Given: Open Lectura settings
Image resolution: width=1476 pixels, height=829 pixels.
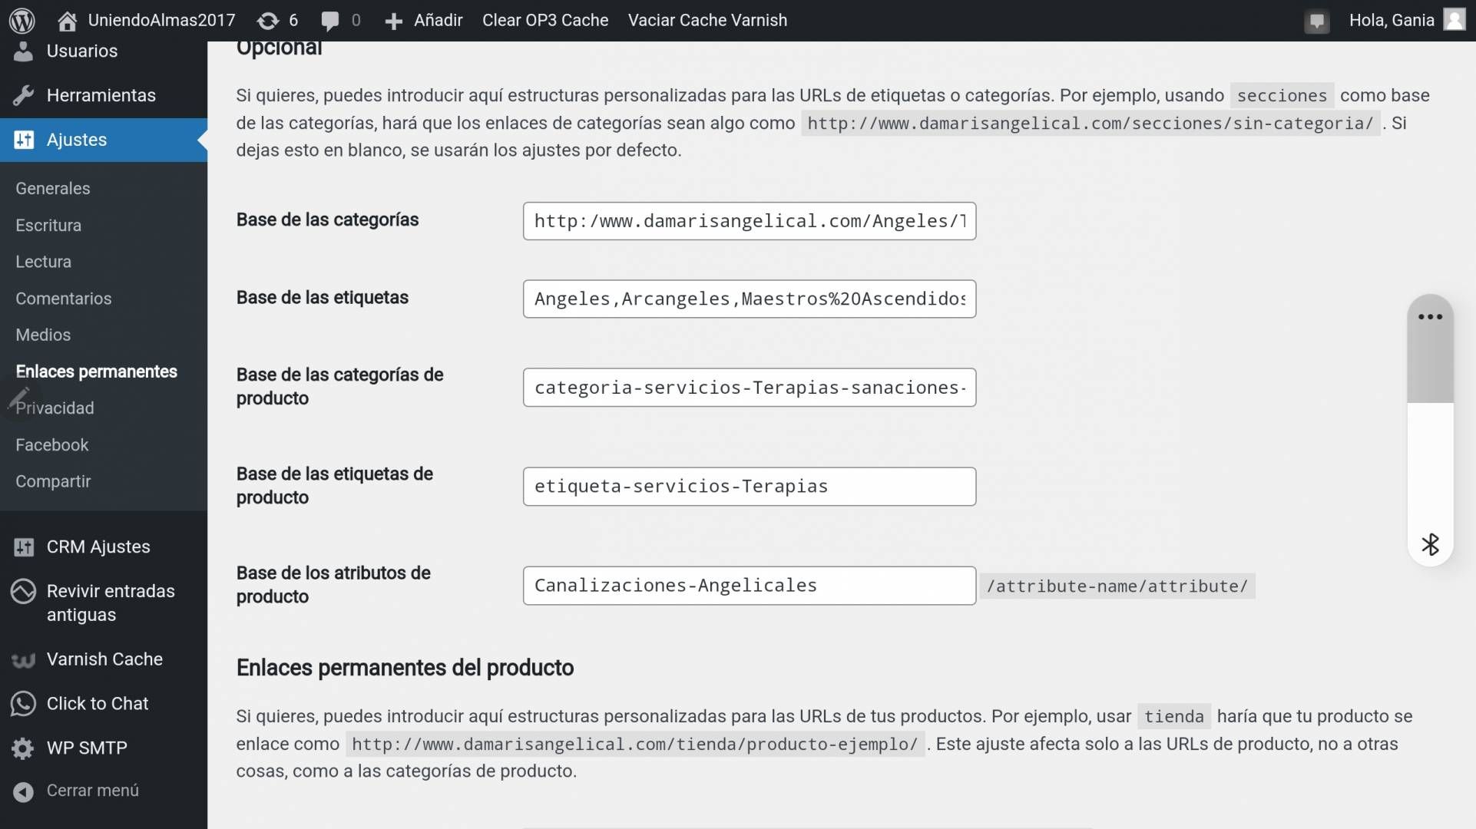Looking at the screenshot, I should coord(44,262).
